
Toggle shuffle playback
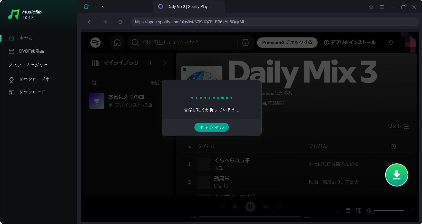(x=222, y=207)
